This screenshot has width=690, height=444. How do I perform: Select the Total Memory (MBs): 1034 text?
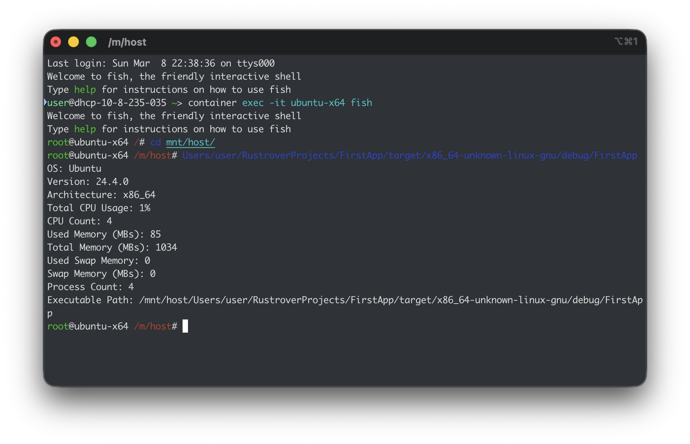(112, 247)
